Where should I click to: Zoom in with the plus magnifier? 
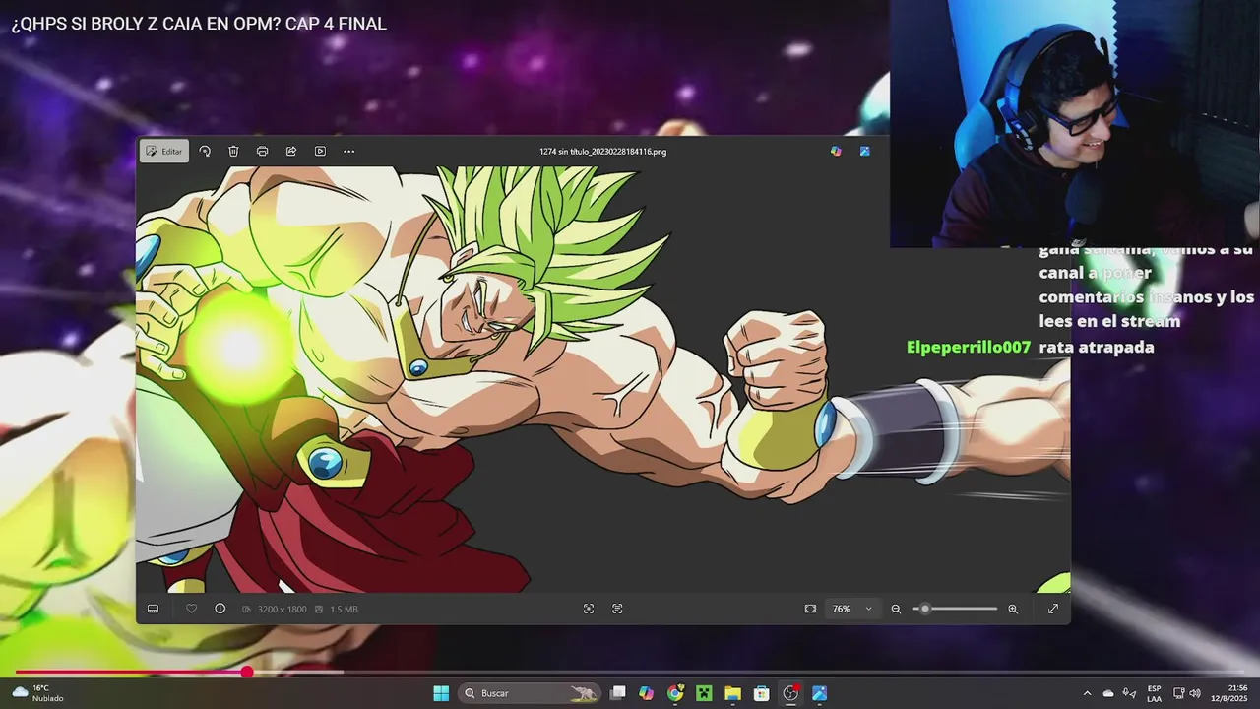pos(1013,609)
